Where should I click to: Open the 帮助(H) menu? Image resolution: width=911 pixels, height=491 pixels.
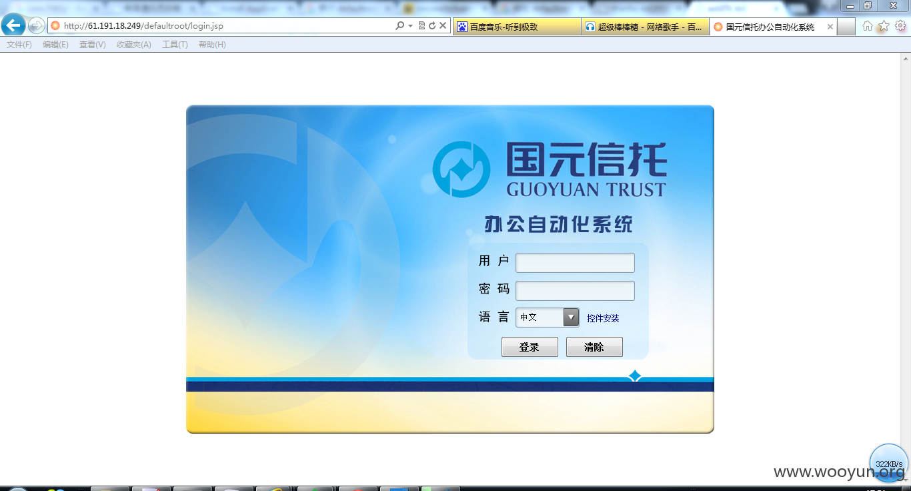pos(212,45)
